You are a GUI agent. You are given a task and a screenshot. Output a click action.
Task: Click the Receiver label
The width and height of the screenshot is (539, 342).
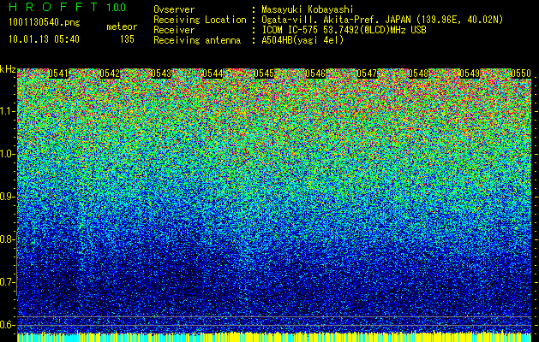click(x=174, y=30)
